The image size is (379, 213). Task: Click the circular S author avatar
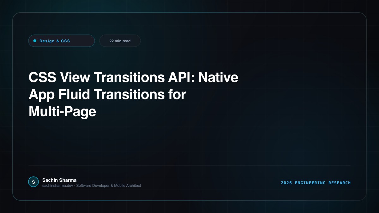click(33, 182)
